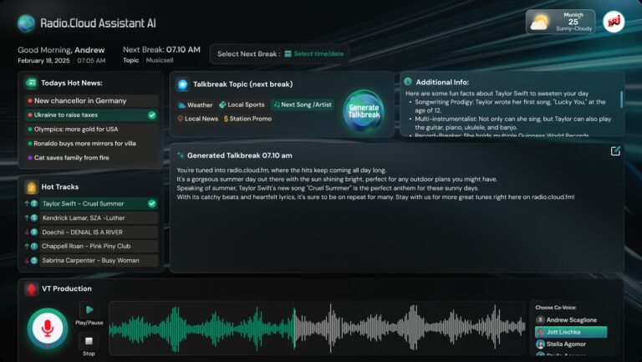
Task: Choose Andrew Scaglione as co-voice
Action: coord(571,320)
